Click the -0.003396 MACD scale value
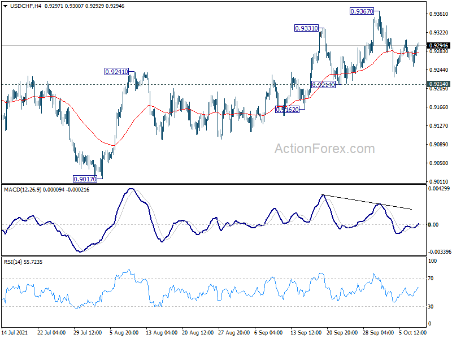The image size is (452, 339). [x=439, y=252]
